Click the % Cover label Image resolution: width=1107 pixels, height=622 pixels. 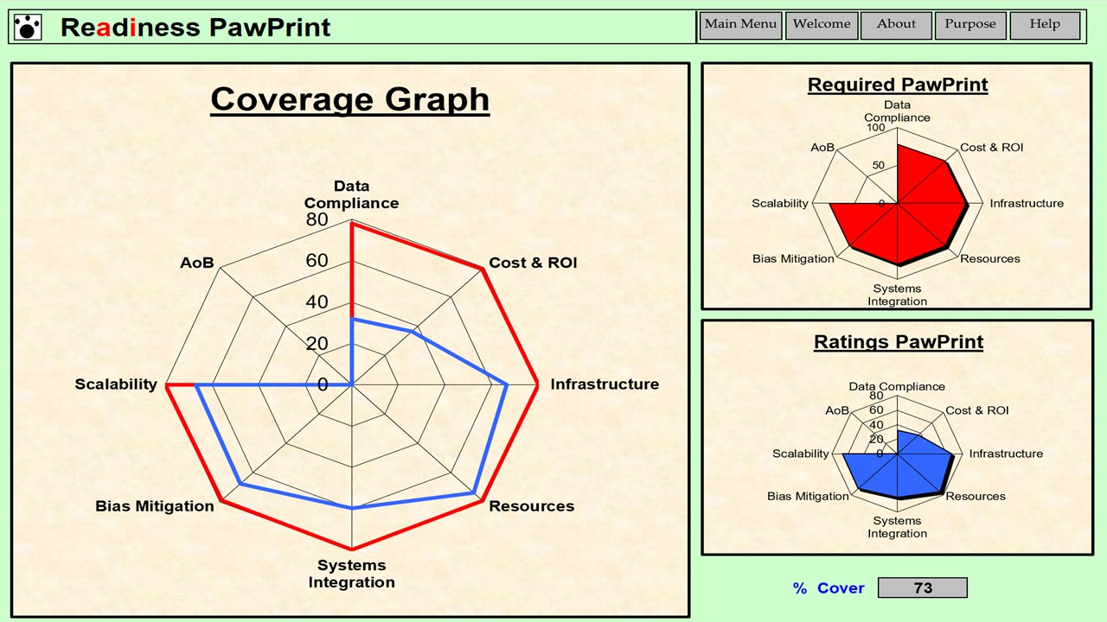[x=829, y=588]
